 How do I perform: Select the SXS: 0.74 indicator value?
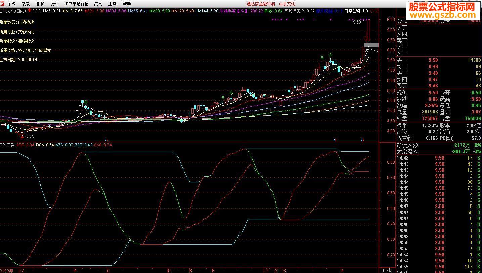click(103, 145)
